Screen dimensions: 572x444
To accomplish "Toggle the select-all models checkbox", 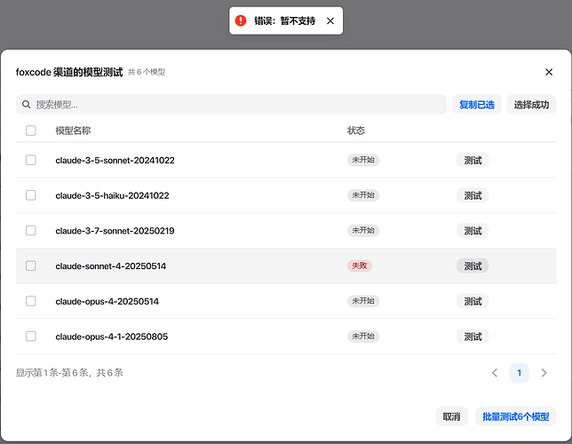I will pos(30,131).
